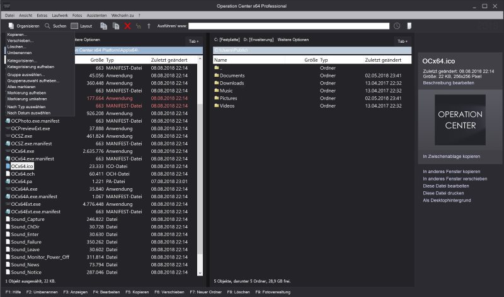Click In Zwischenablage kopieren link
The height and width of the screenshot is (297, 504).
pos(451,157)
